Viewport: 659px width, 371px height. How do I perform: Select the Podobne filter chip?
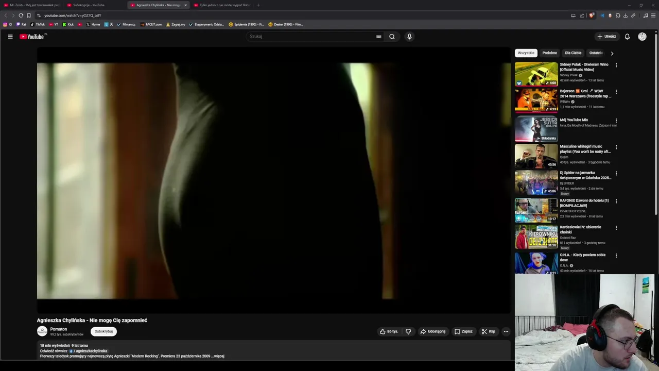(x=549, y=53)
